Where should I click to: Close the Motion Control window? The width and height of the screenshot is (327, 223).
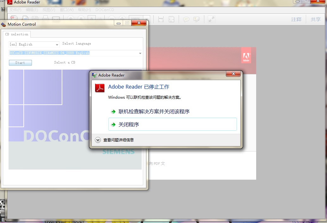139,23
